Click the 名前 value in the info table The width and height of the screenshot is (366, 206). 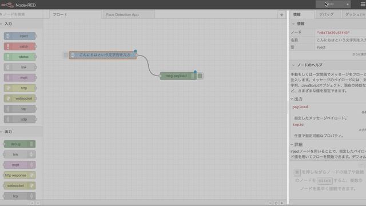pos(341,40)
